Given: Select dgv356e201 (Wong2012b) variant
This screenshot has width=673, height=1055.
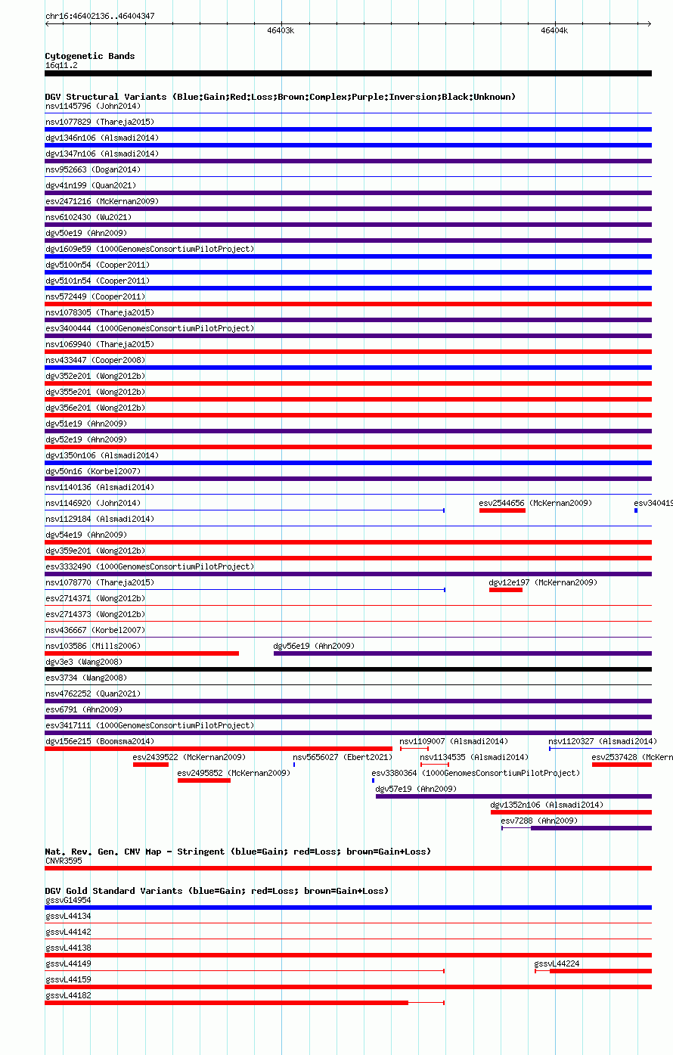Looking at the screenshot, I should click(x=95, y=408).
